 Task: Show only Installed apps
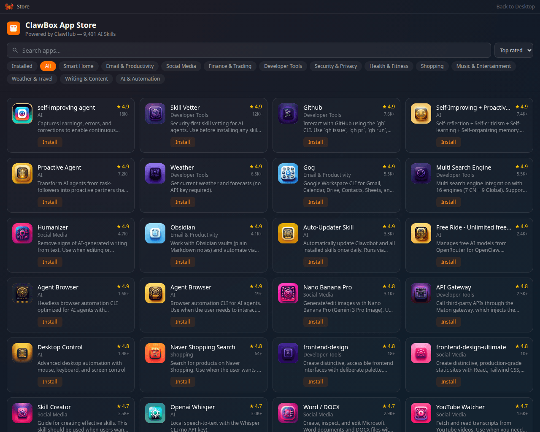[x=22, y=66]
